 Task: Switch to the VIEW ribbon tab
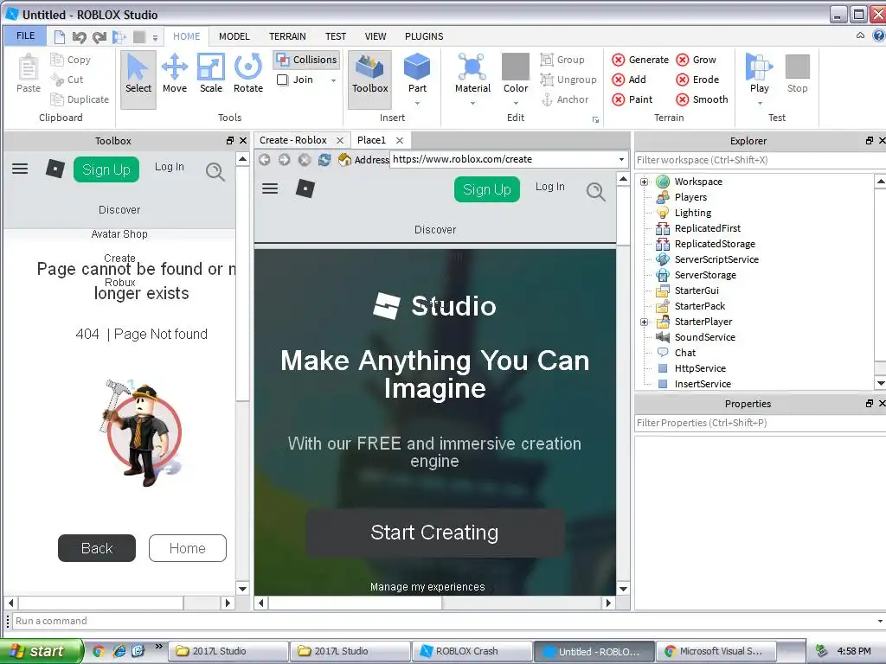[x=376, y=36]
